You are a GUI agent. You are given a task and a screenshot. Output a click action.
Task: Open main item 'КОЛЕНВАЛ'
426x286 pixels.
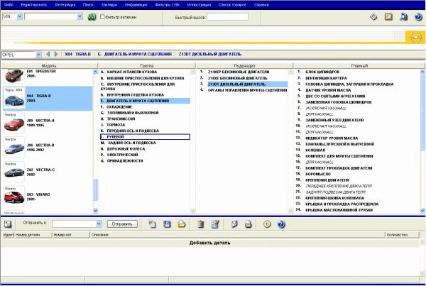[x=315, y=150]
